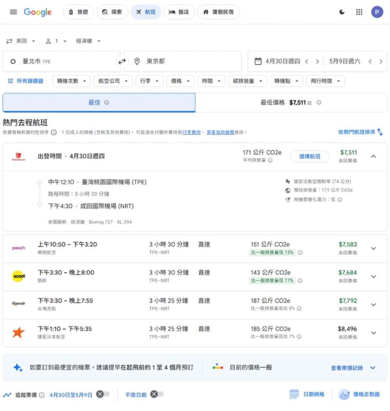Open the 日期網格 calendar grid view
390x411 pixels.
(307, 394)
